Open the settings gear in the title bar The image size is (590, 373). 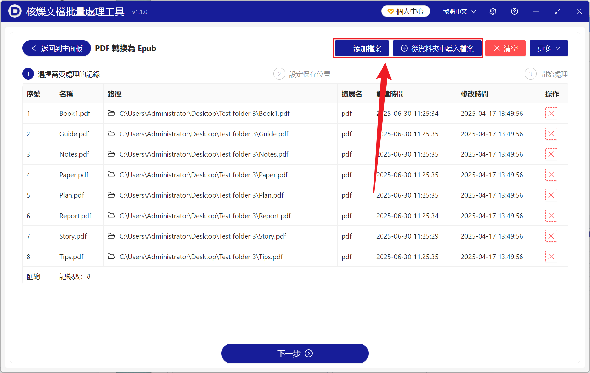pyautogui.click(x=493, y=11)
